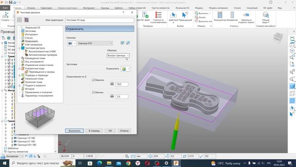Click the Предыдущий selection icon
This screenshot has height=167, width=296.
185,15
